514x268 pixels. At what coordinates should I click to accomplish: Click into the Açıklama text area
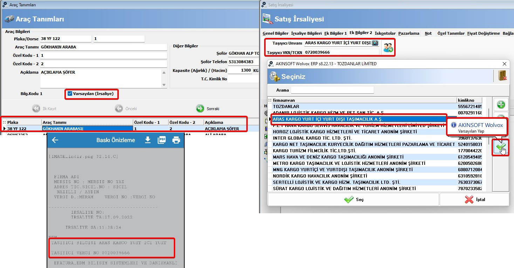(101, 78)
